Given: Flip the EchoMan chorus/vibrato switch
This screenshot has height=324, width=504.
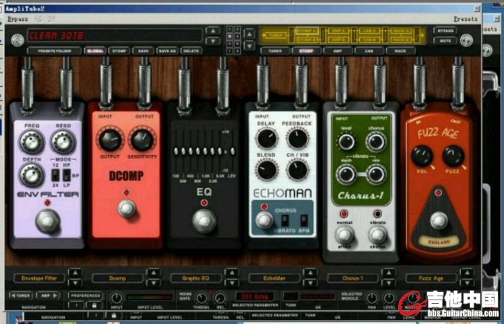Looking at the screenshot, I should [x=285, y=220].
